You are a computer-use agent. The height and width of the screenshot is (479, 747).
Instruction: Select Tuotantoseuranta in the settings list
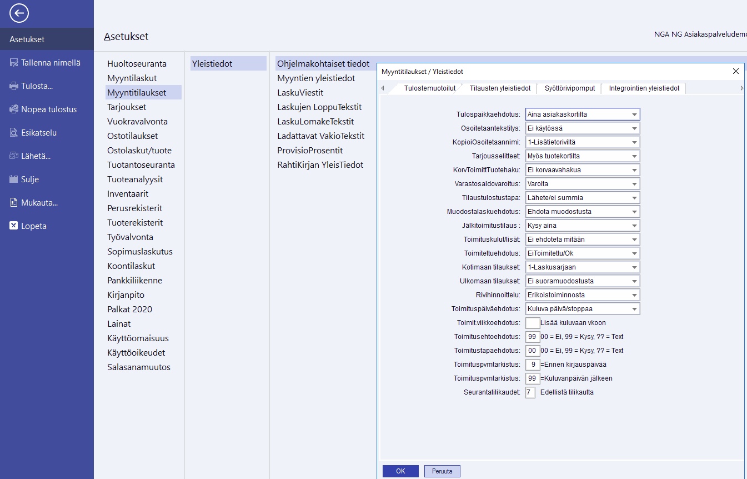pos(143,165)
